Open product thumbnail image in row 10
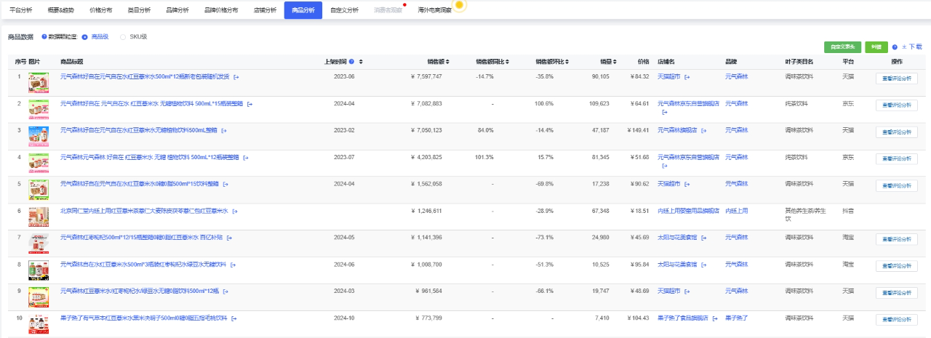Image resolution: width=931 pixels, height=338 pixels. pyautogui.click(x=38, y=324)
